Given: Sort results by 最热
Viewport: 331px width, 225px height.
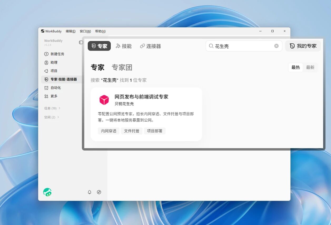Looking at the screenshot, I should tap(296, 67).
